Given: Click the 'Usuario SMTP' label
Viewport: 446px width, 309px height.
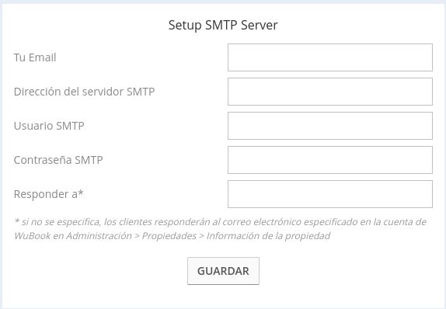Looking at the screenshot, I should (x=49, y=126).
